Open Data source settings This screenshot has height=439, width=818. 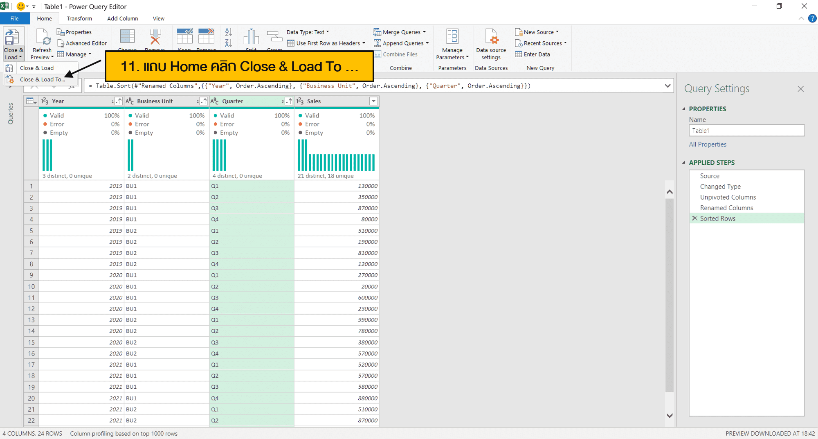pos(491,45)
